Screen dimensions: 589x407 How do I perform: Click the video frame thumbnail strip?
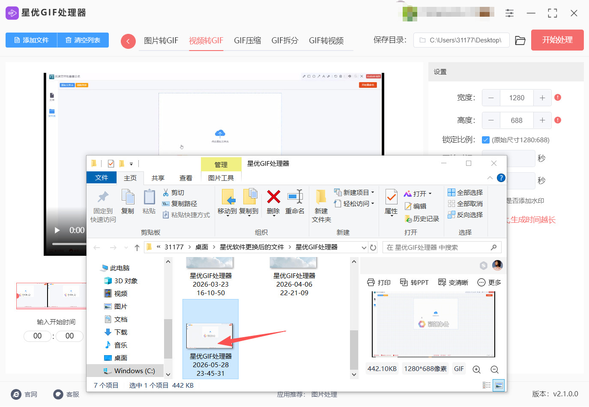click(x=51, y=296)
